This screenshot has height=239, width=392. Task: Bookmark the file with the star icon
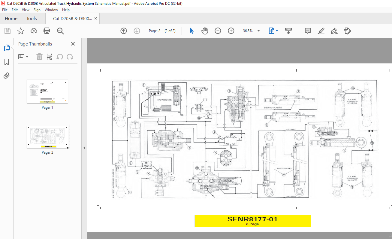[20, 31]
